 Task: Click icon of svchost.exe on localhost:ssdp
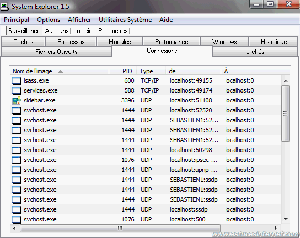click(17, 210)
